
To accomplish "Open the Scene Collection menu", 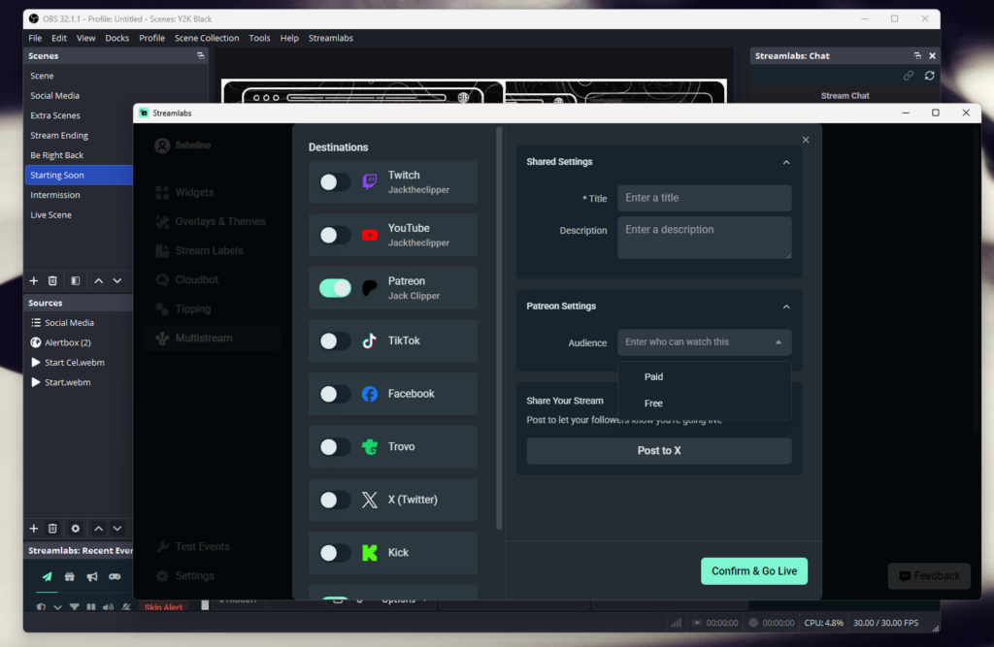I will pyautogui.click(x=207, y=38).
